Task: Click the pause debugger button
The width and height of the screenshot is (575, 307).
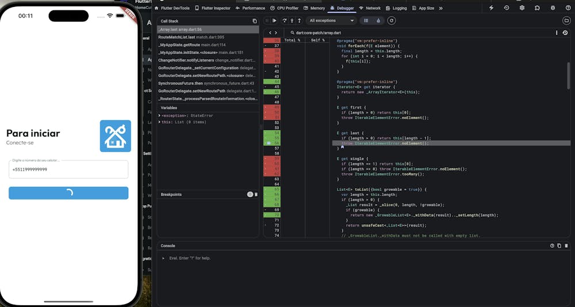Action: click(x=267, y=21)
